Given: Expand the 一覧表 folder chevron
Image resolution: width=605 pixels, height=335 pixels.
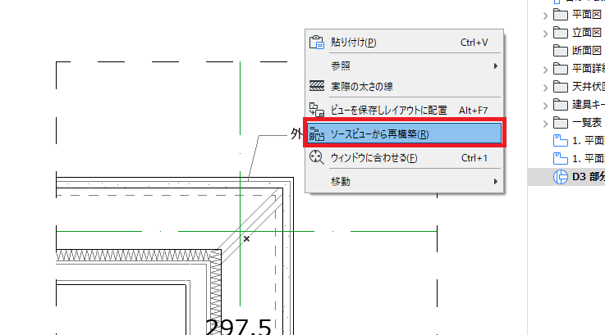Looking at the screenshot, I should coord(545,124).
